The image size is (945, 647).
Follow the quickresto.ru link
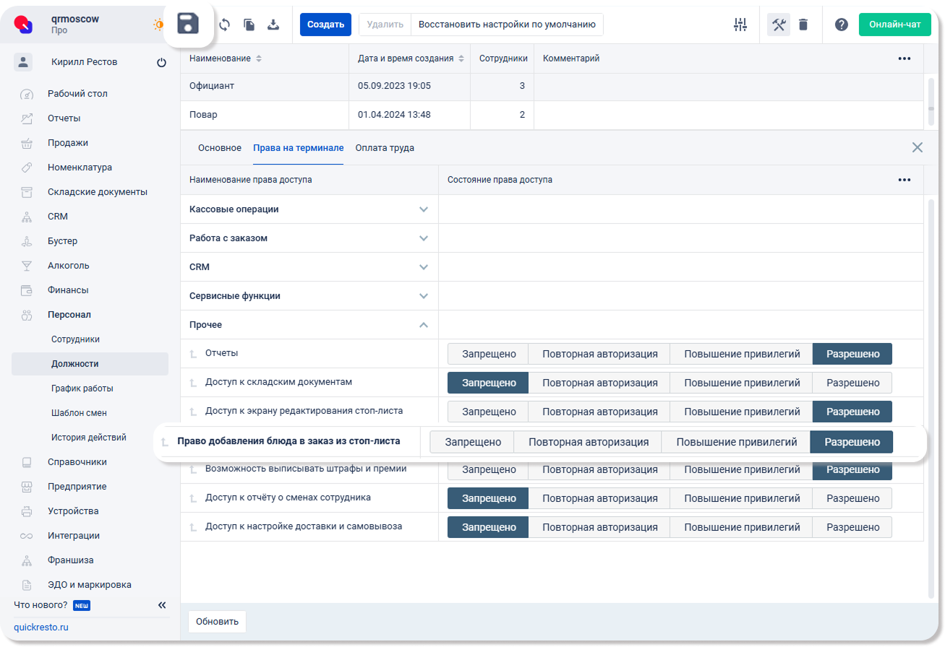click(x=41, y=628)
